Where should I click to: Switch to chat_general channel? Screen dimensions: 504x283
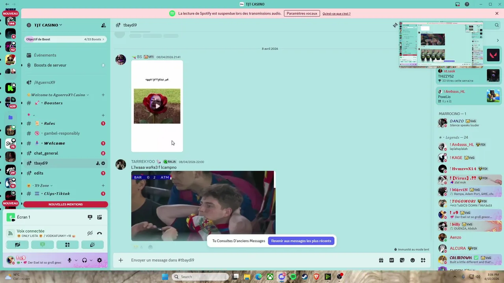point(65,153)
